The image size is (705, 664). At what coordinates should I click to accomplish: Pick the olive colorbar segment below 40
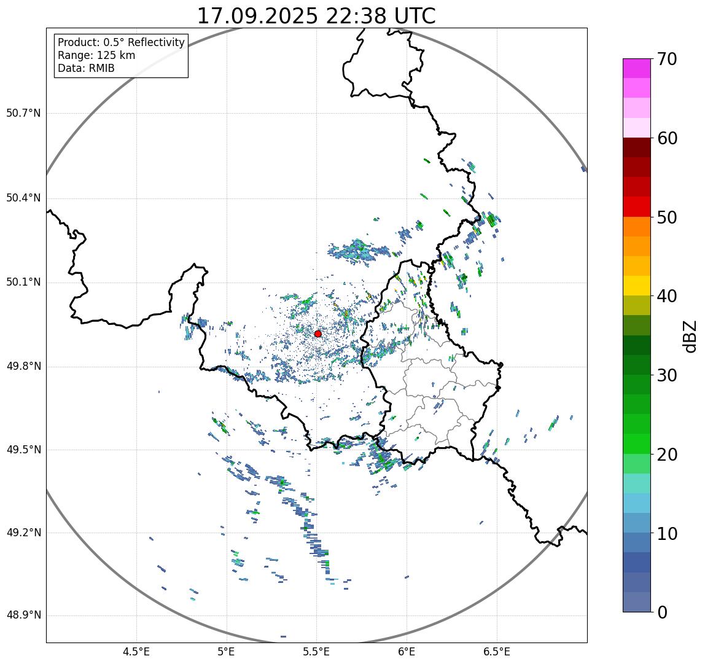637,305
